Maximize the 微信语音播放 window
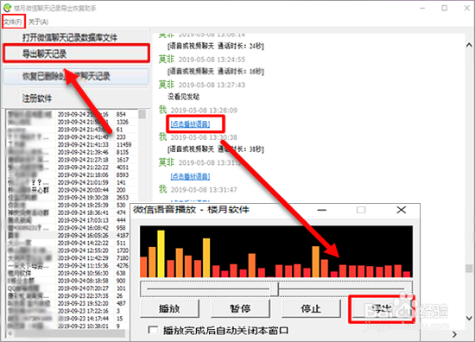Viewport: 475px width, 342px height. pos(361,210)
